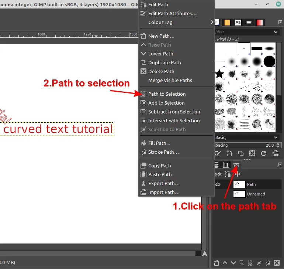Click the create new brush icon
This screenshot has height=269, width=284.
[x=229, y=153]
